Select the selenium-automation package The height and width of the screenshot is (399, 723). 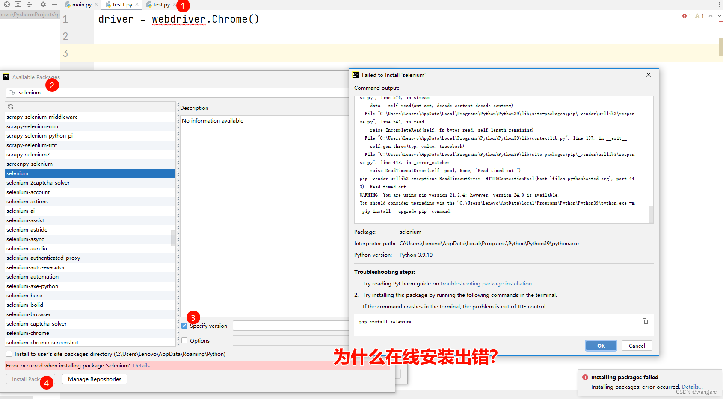[x=90, y=276]
